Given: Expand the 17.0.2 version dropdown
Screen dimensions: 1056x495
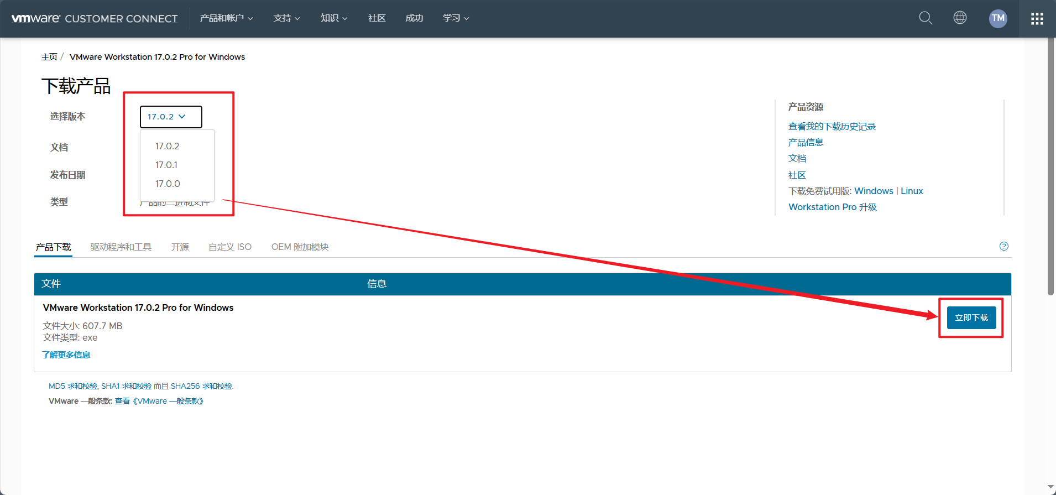Looking at the screenshot, I should click(170, 117).
